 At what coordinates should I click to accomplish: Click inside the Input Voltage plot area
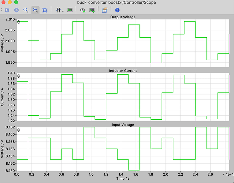pyautogui.click(x=123, y=149)
